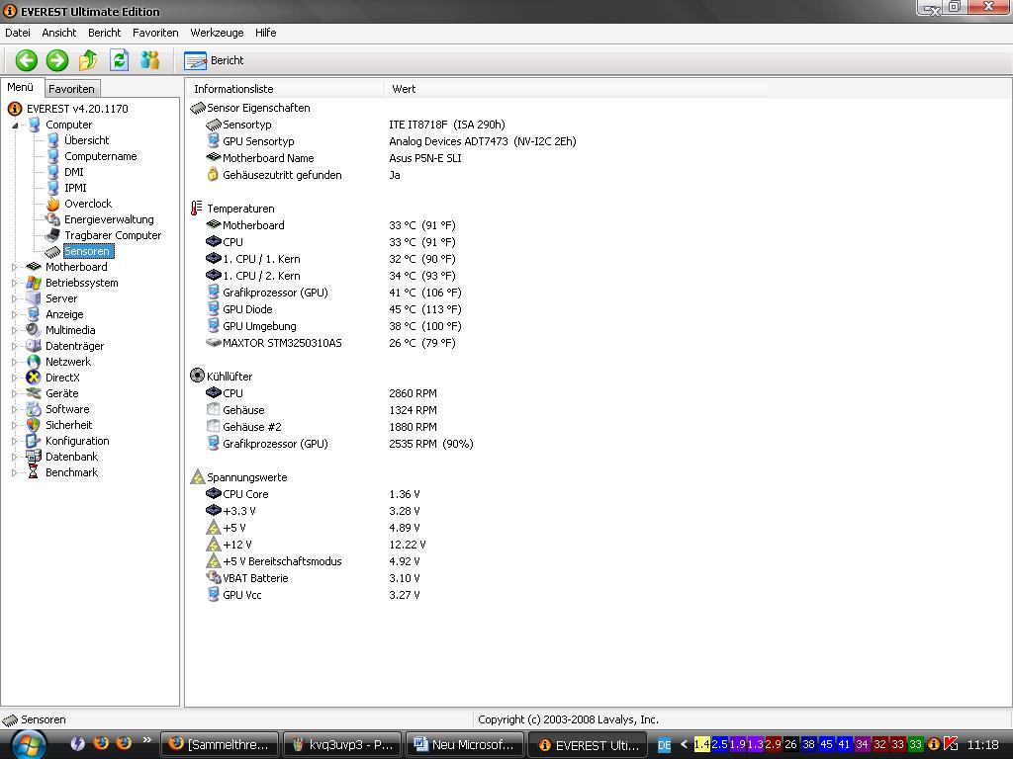Select the Sensoren tree item

coord(88,251)
